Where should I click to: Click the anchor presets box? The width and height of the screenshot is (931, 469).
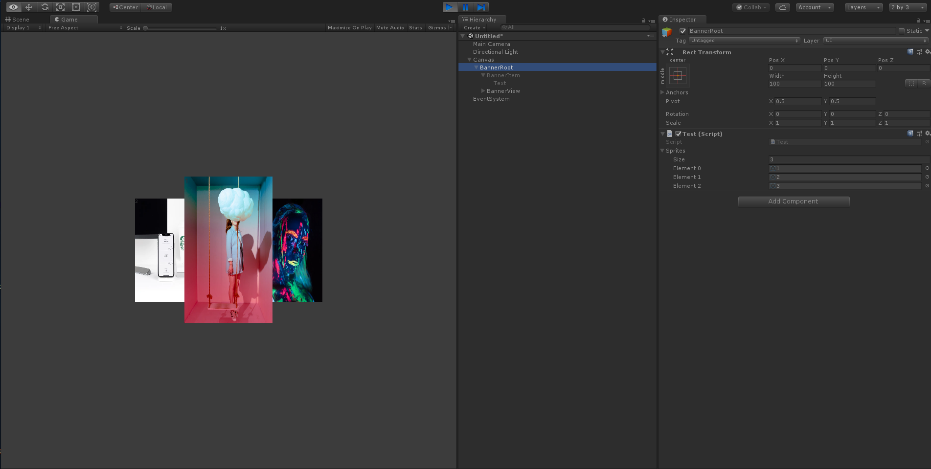click(x=678, y=75)
